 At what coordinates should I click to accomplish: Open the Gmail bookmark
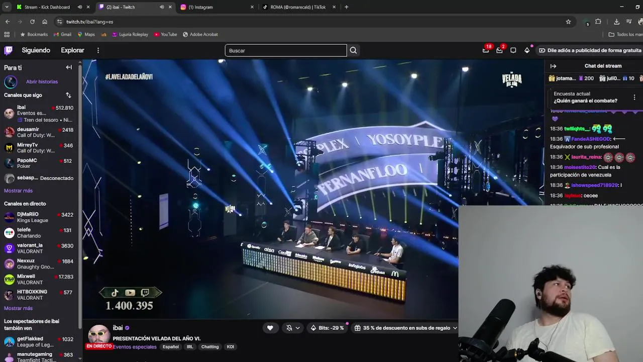[x=62, y=34]
